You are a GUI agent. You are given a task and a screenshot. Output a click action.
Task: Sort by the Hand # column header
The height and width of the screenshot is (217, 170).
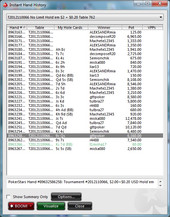[x=17, y=28]
